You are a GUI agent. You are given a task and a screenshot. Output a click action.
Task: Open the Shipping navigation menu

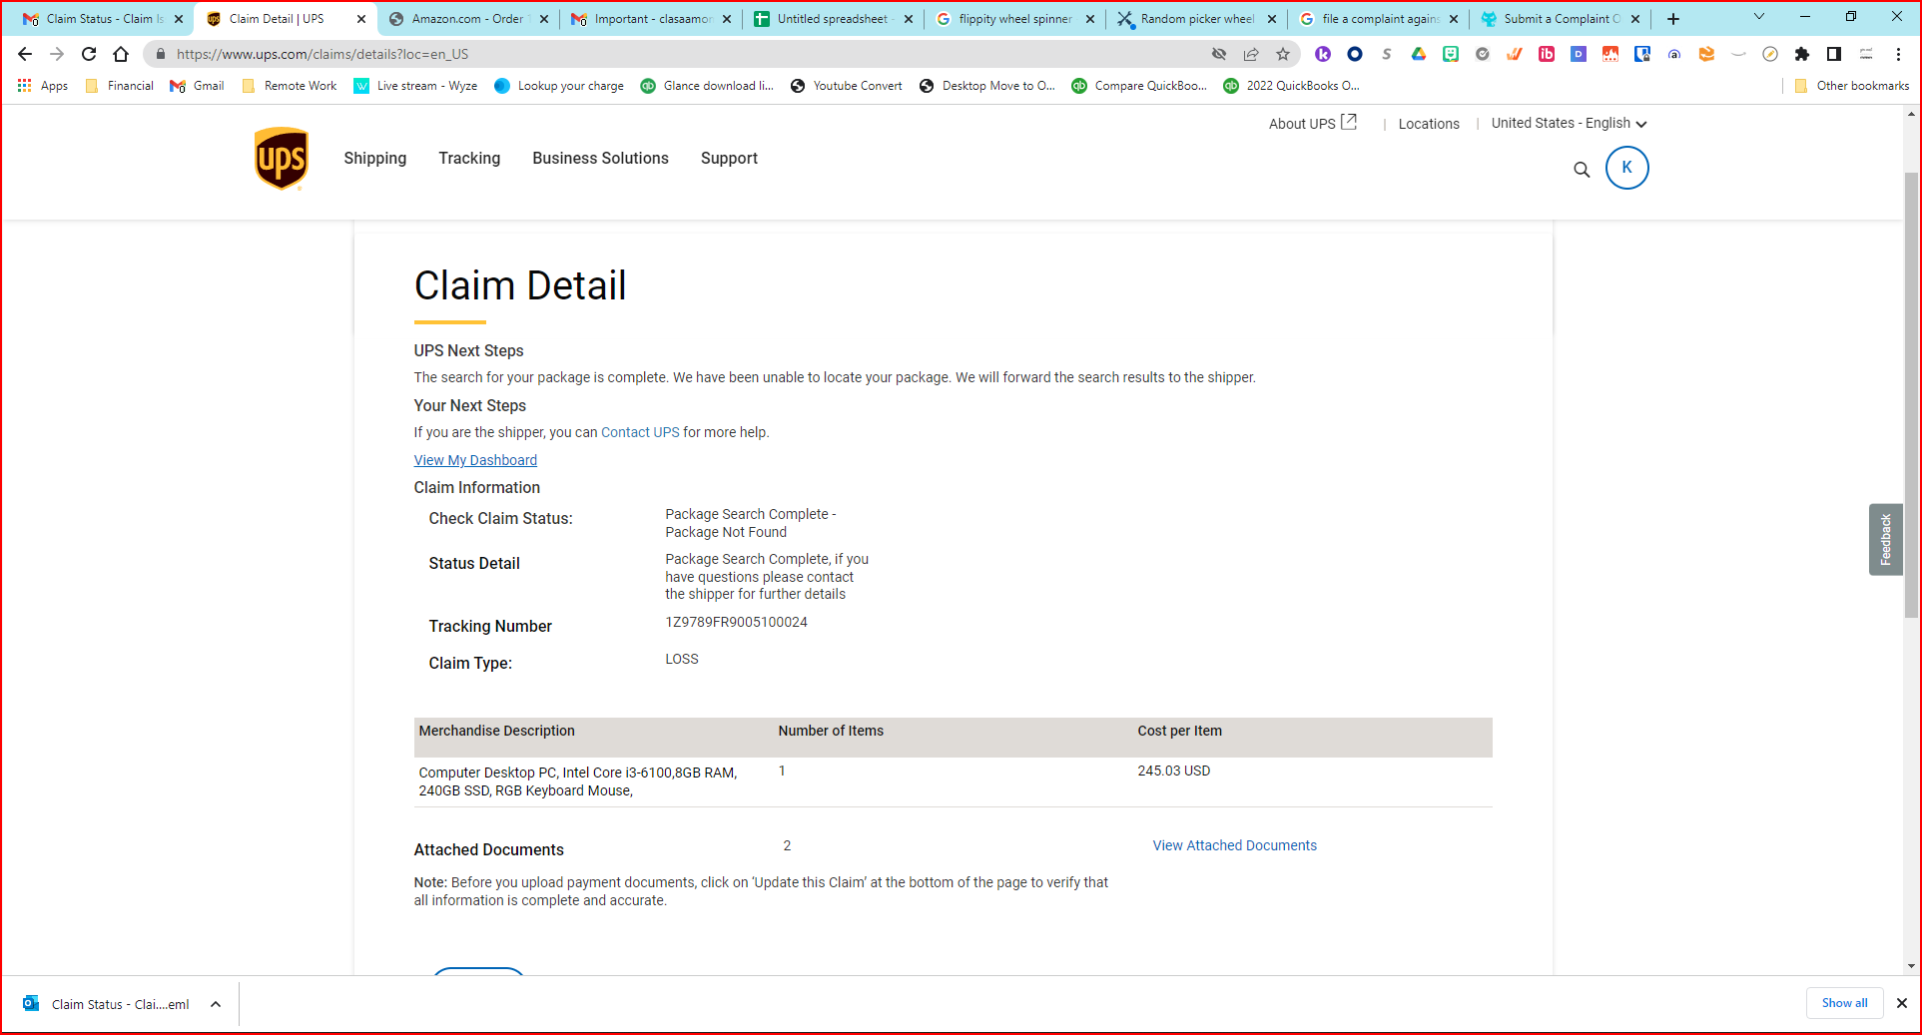(374, 158)
